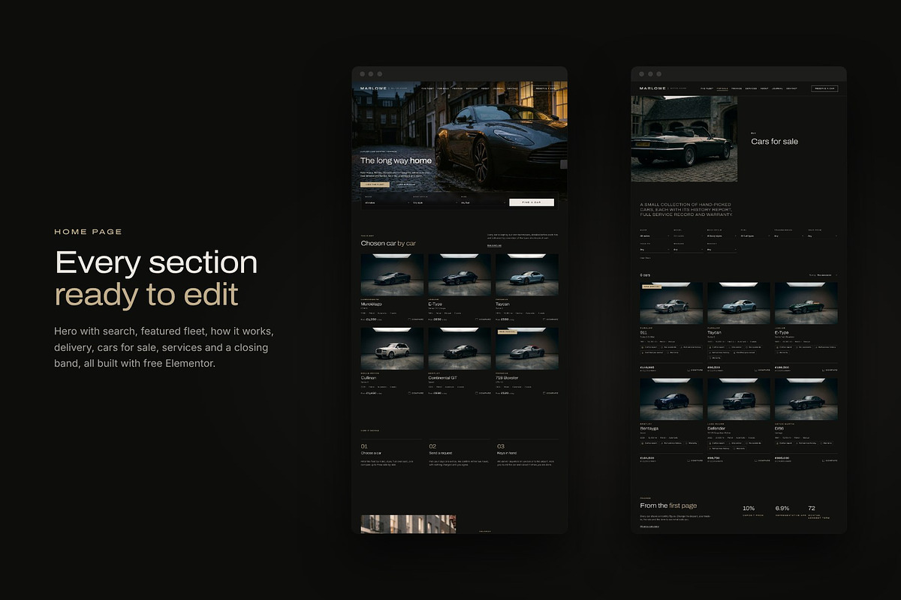This screenshot has height=600, width=901.
Task: Click RESERVE A CAR in cars for sale window
Action: coord(824,88)
